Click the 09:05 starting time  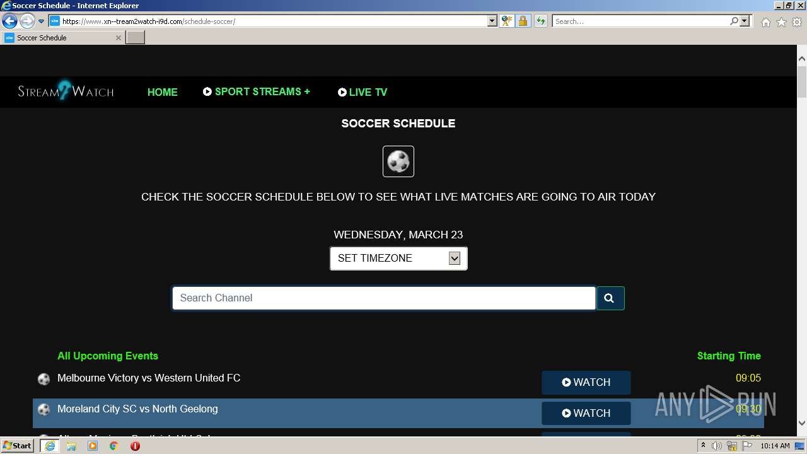[x=748, y=378]
